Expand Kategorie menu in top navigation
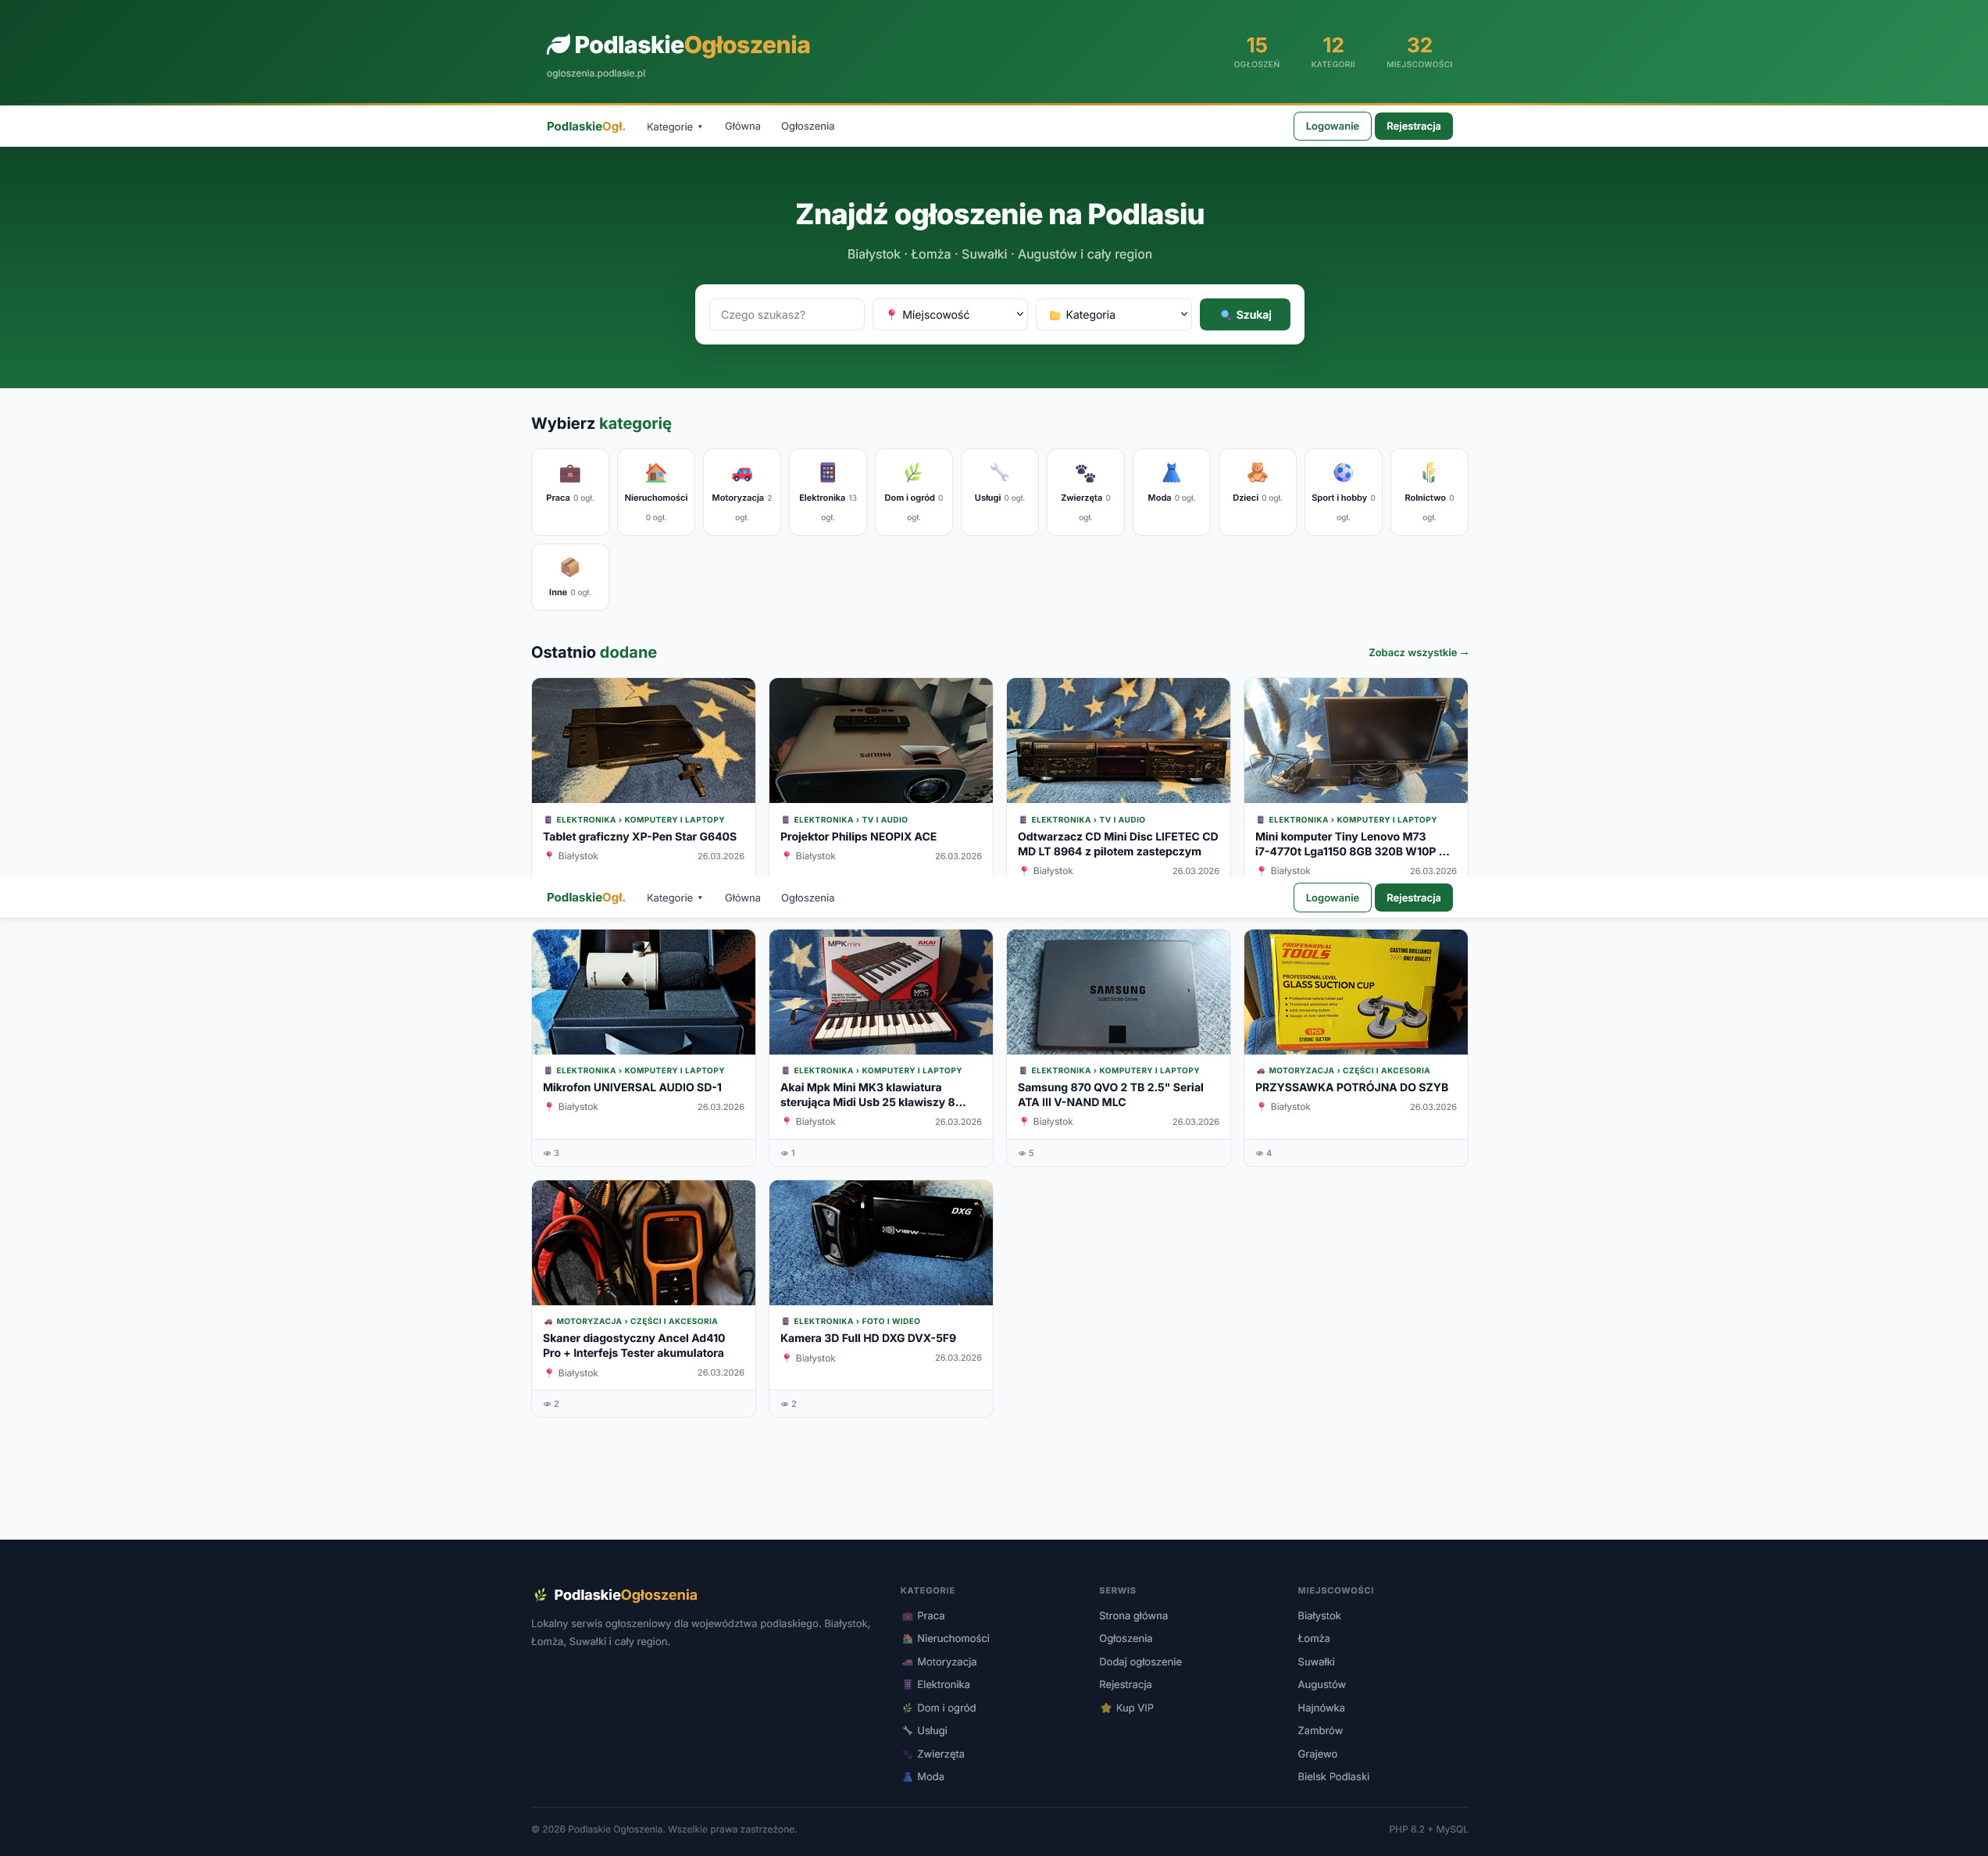 click(x=674, y=127)
